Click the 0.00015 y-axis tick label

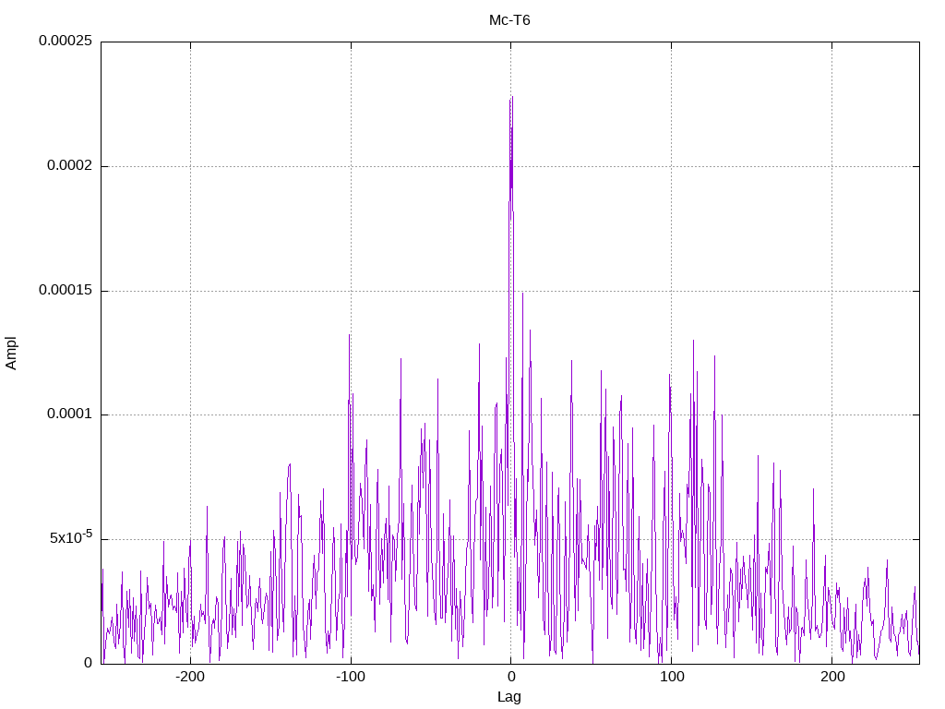tap(66, 290)
